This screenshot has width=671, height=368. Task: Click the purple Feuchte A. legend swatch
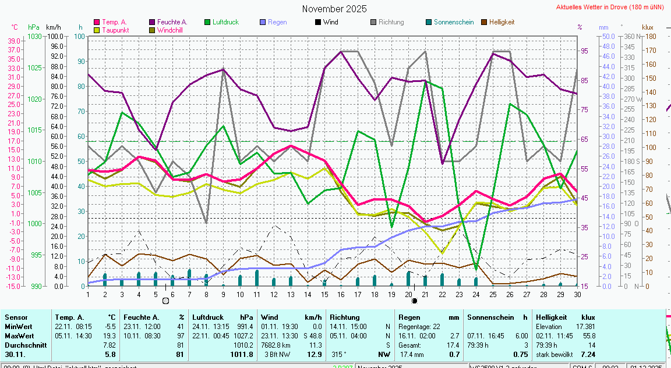click(152, 22)
